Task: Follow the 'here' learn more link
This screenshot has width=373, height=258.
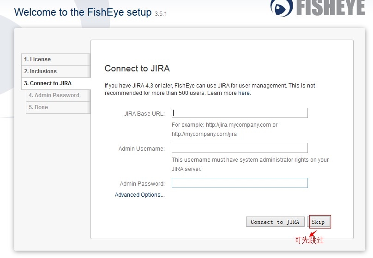Action: click(x=244, y=93)
